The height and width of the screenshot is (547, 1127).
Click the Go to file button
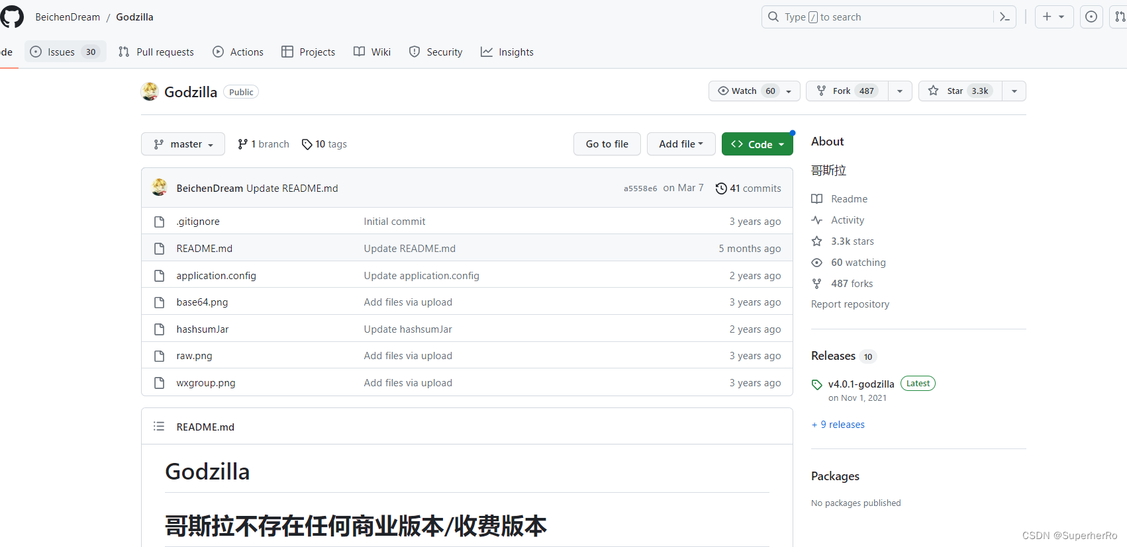pos(607,144)
